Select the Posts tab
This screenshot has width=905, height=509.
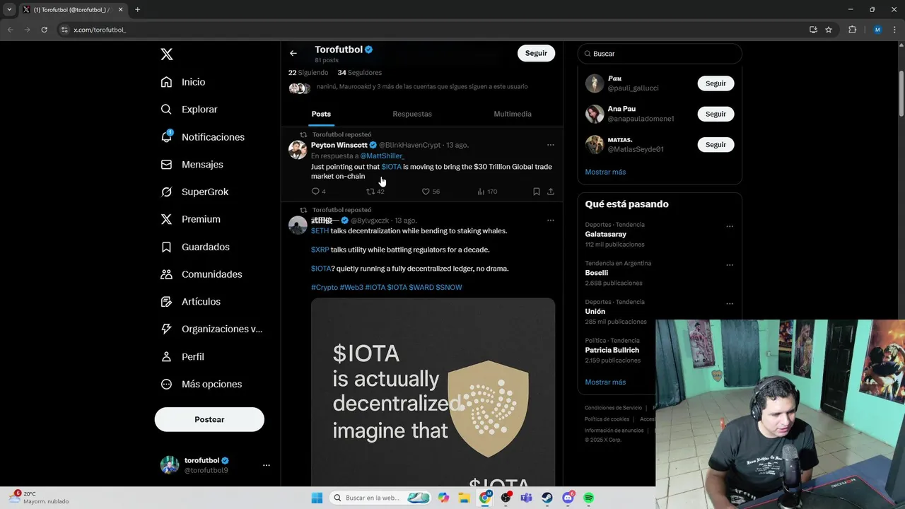(x=321, y=114)
